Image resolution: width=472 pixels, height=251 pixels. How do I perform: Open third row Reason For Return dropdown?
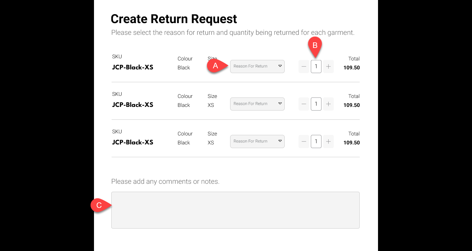257,141
